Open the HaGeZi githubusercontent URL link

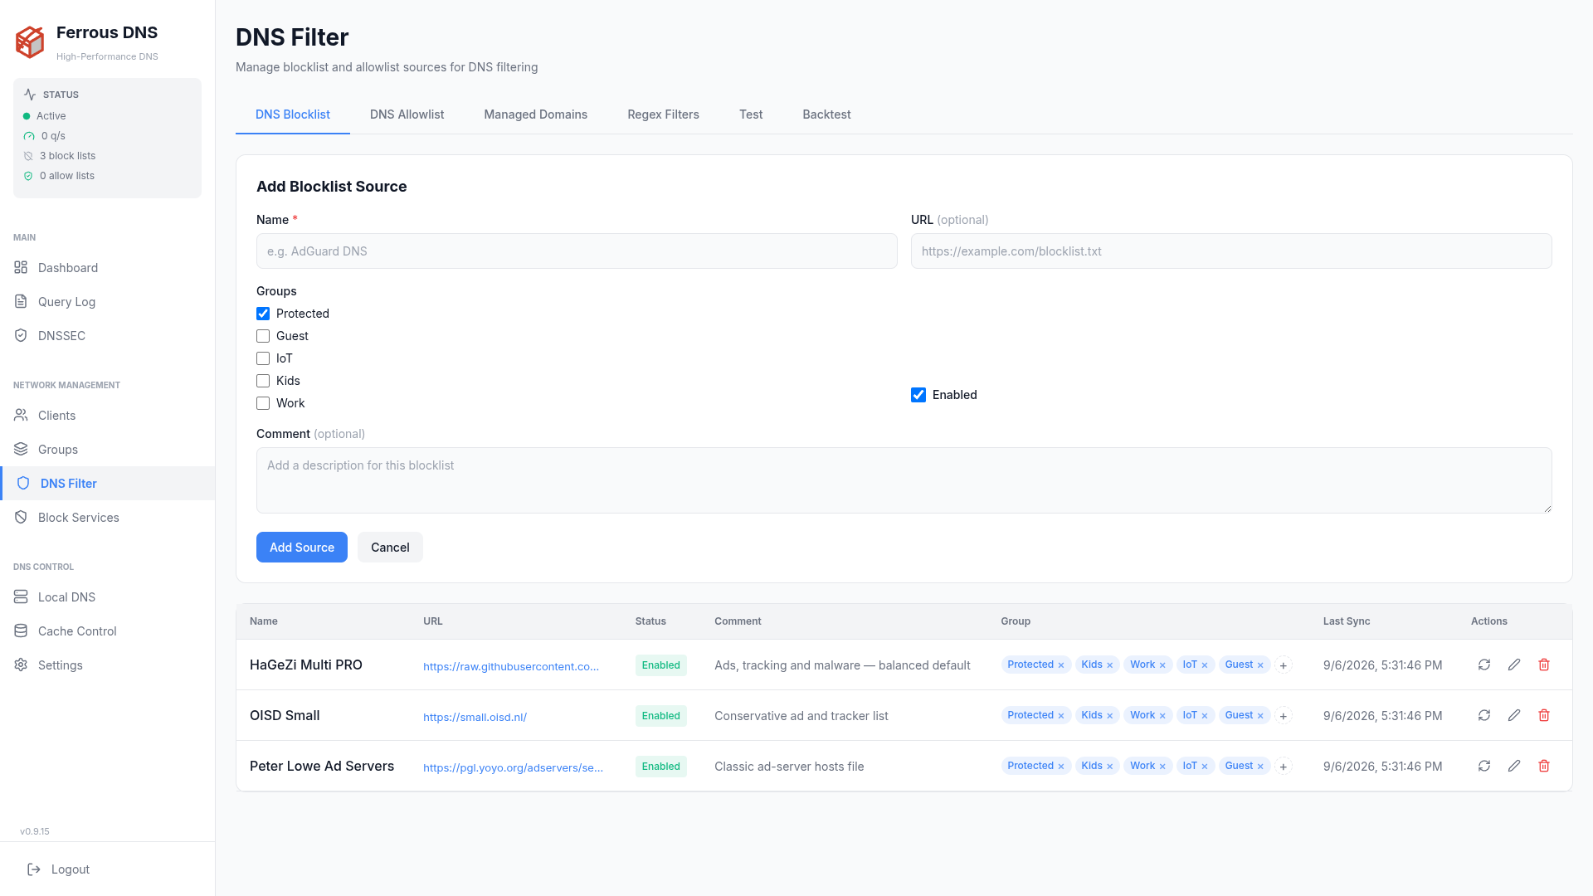coord(511,666)
